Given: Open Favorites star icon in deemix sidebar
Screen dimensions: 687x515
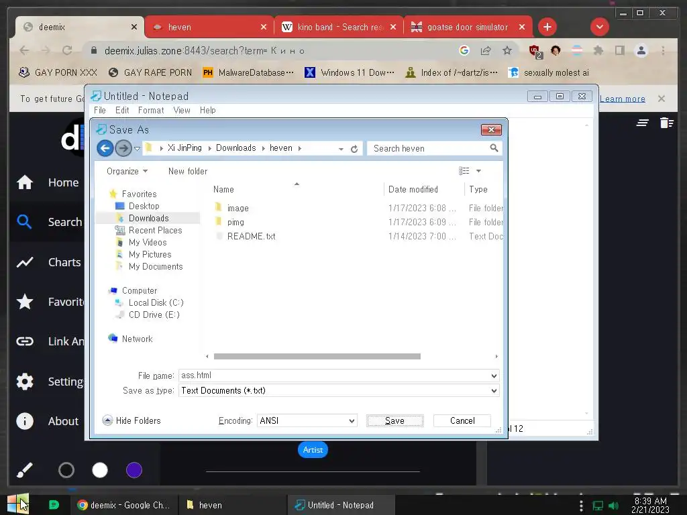Looking at the screenshot, I should 25,302.
